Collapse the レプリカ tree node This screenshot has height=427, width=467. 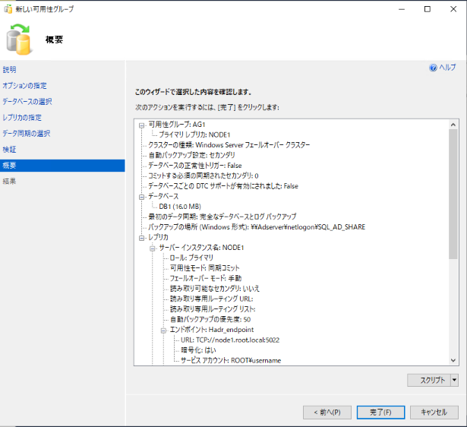tap(142, 238)
